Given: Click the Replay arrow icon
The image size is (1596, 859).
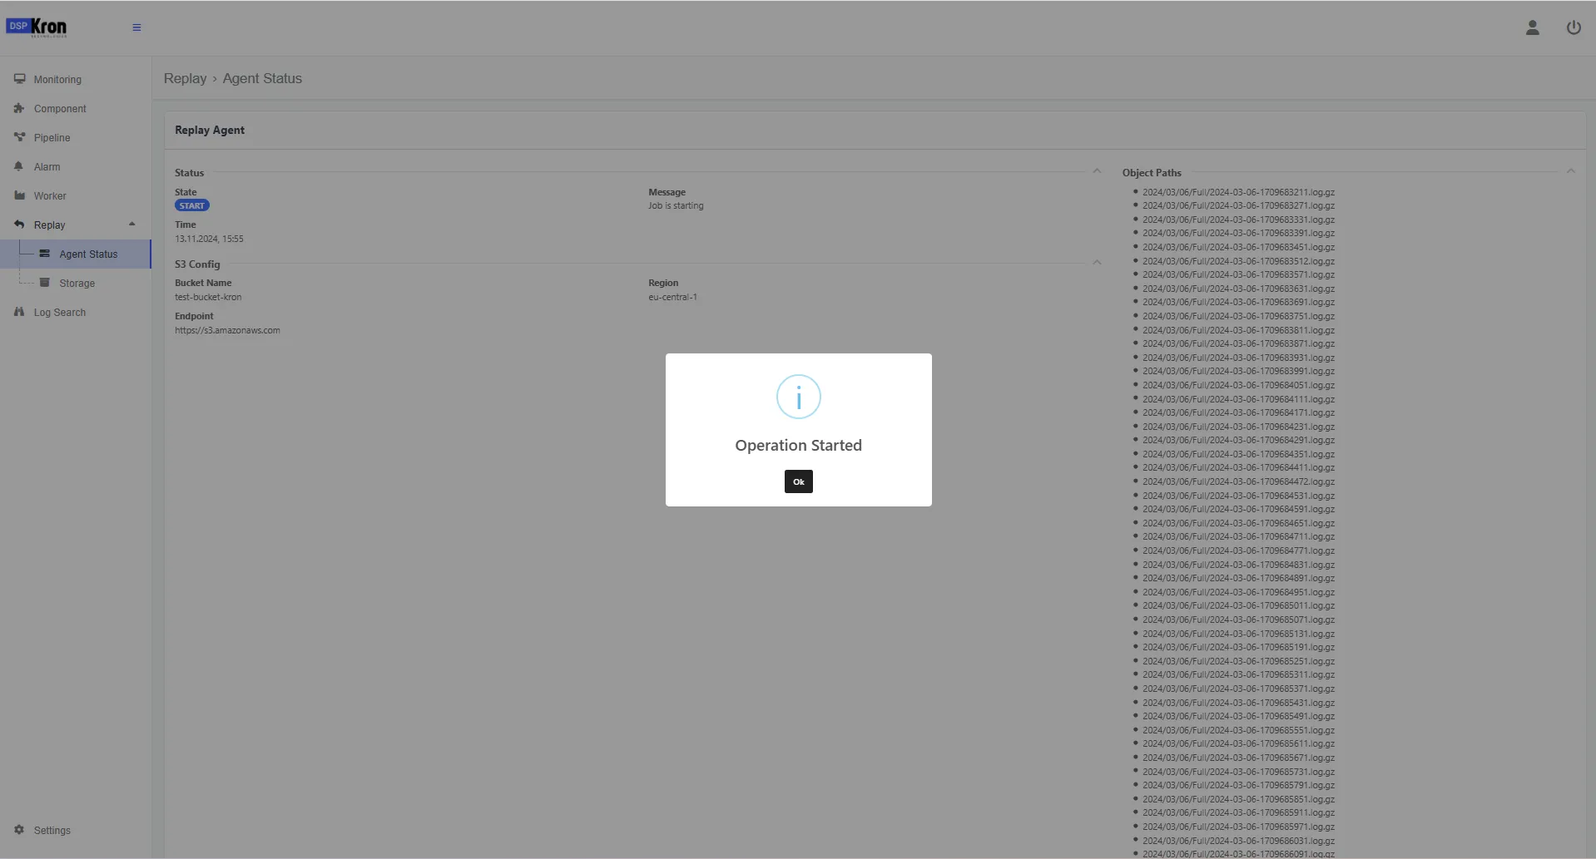Looking at the screenshot, I should pyautogui.click(x=19, y=225).
